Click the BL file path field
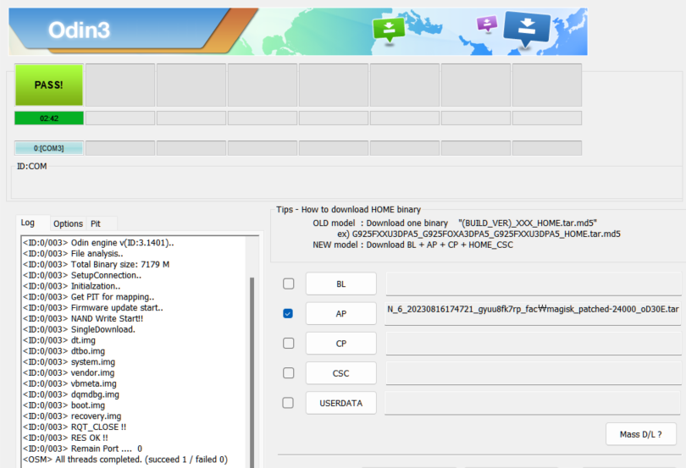This screenshot has height=468, width=686. pos(534,284)
